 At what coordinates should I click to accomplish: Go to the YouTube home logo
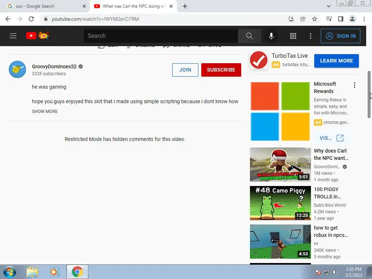pos(37,36)
